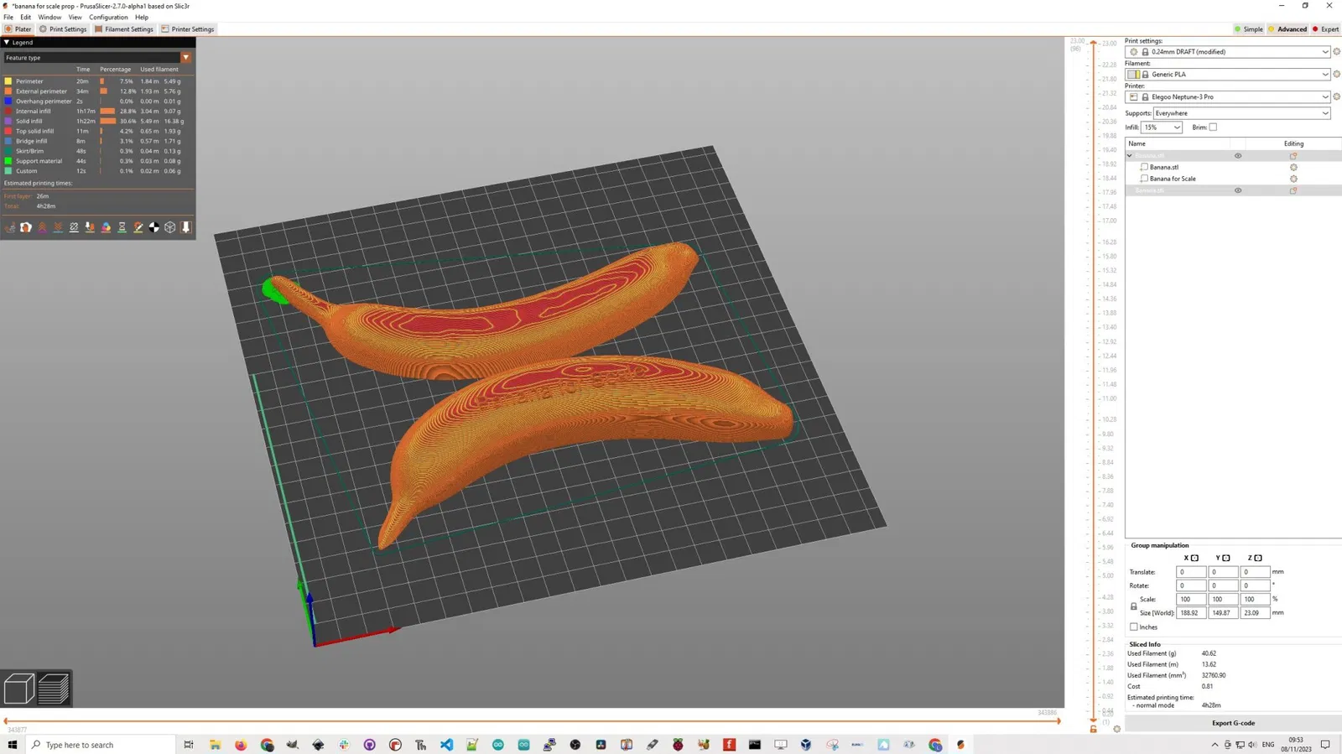
Task: Click the vertical layer slider top thumb
Action: [1093, 43]
